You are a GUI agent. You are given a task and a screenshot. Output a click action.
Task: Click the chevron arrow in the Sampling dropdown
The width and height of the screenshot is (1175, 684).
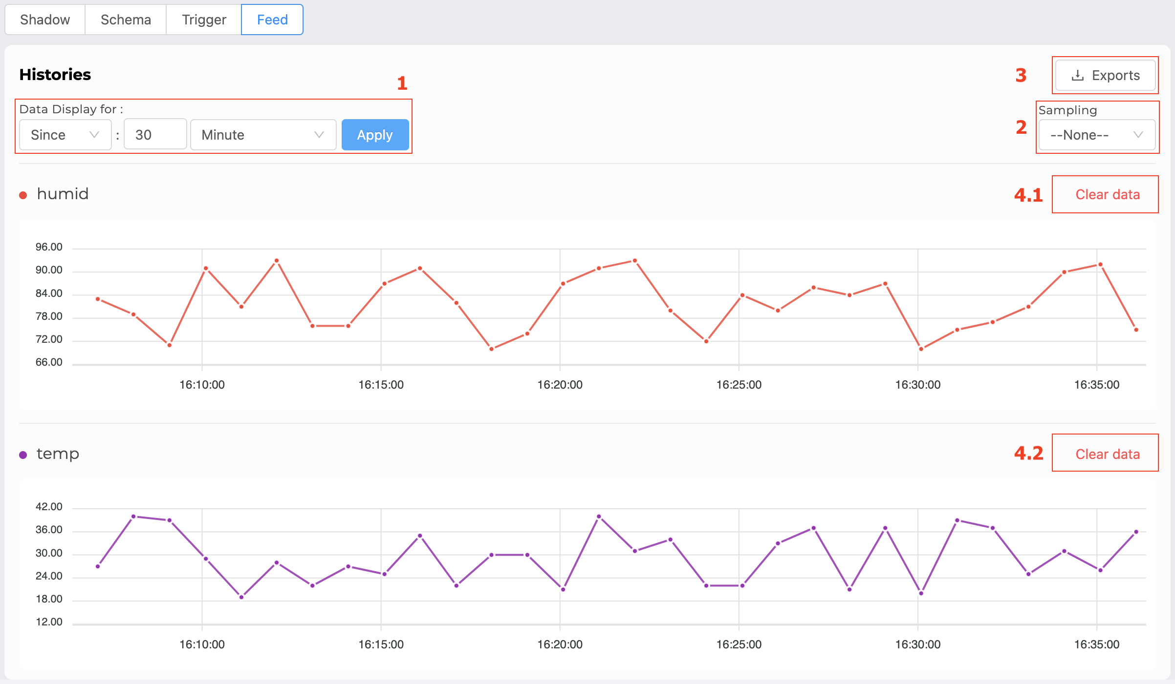click(1138, 135)
